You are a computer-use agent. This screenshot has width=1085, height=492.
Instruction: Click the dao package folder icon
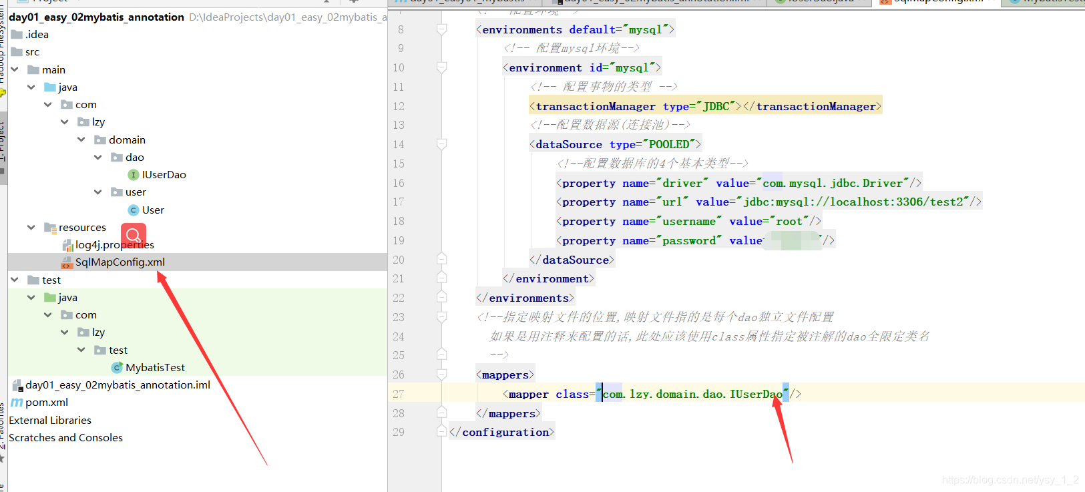117,157
